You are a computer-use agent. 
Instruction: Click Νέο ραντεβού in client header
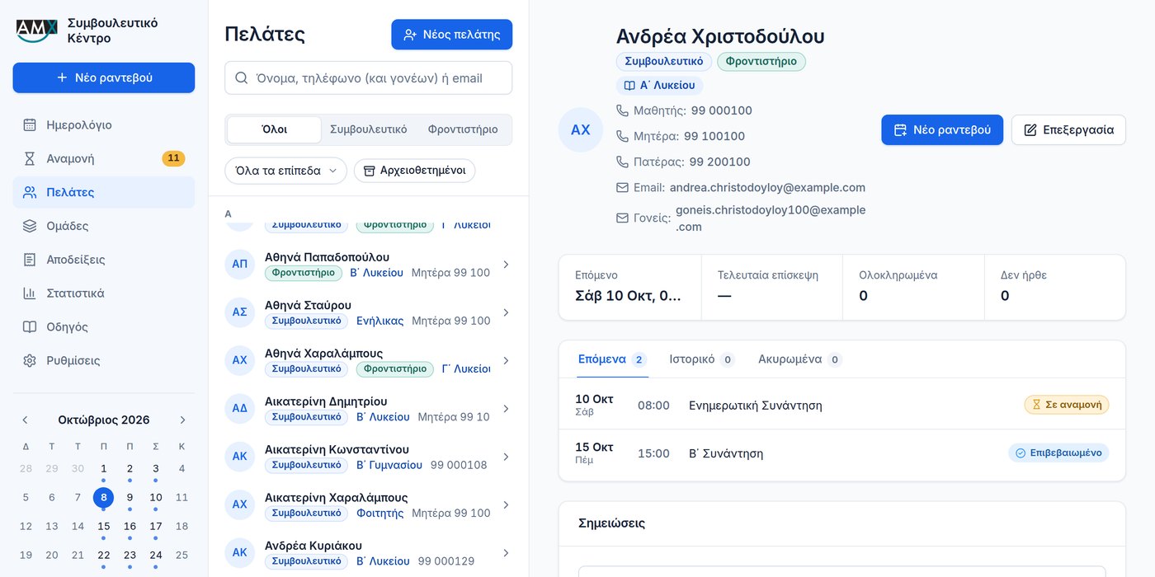click(942, 130)
